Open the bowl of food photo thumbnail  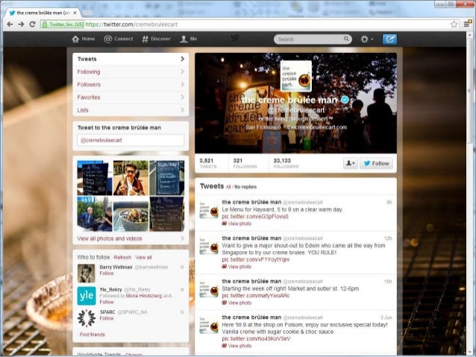pos(131,214)
